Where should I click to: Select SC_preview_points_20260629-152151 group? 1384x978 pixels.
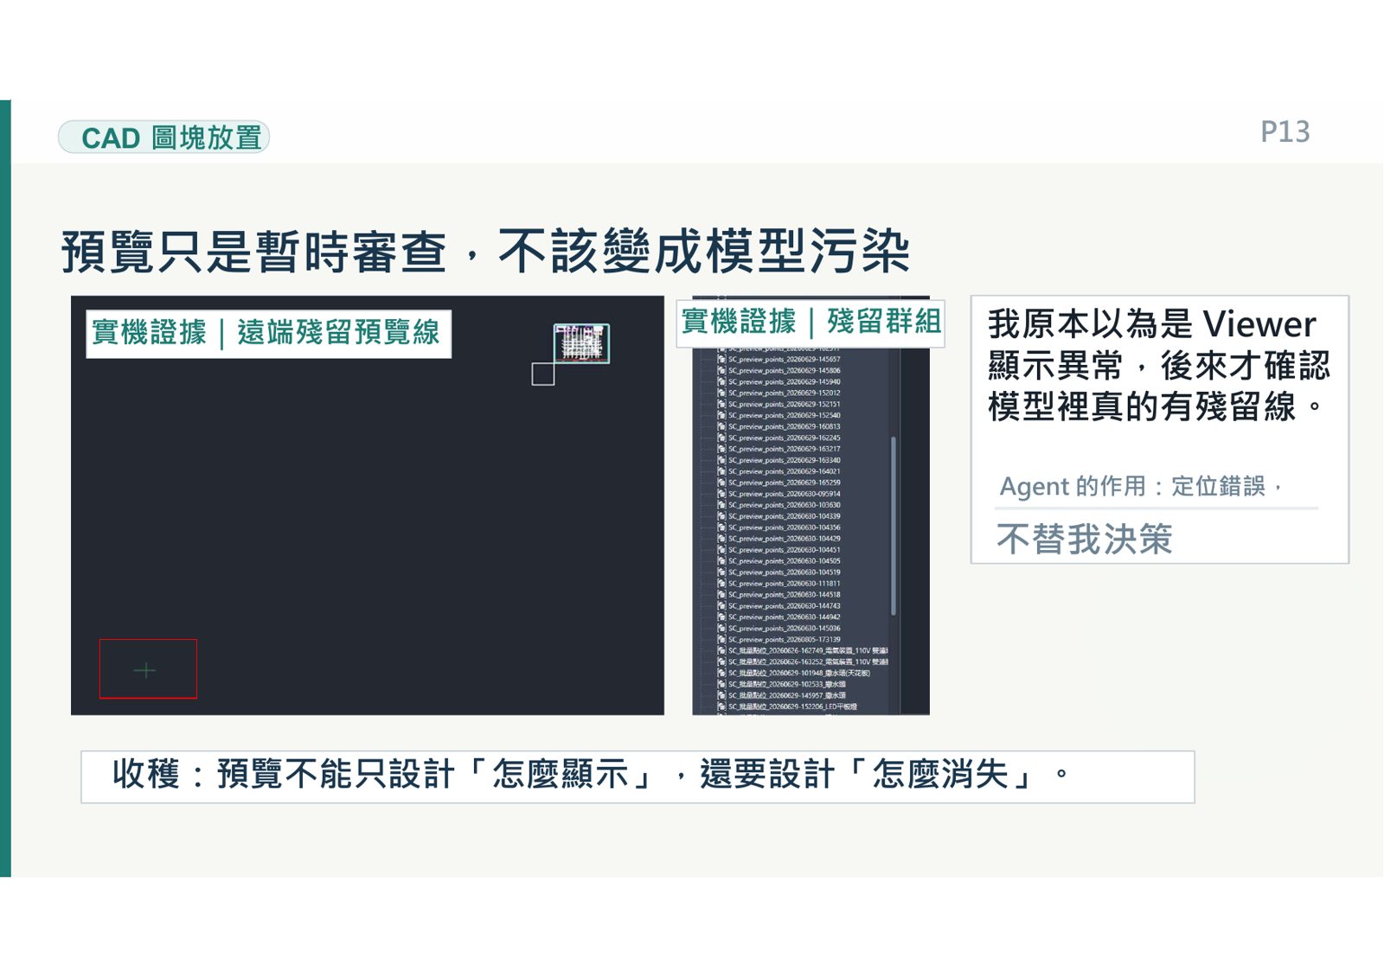coord(784,404)
